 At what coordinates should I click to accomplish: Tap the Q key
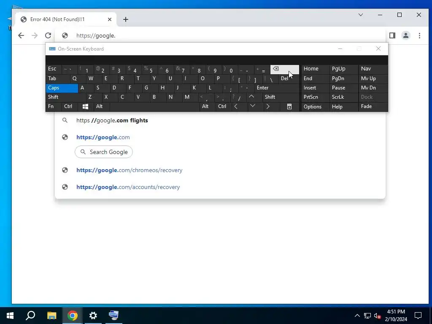[x=78, y=79]
